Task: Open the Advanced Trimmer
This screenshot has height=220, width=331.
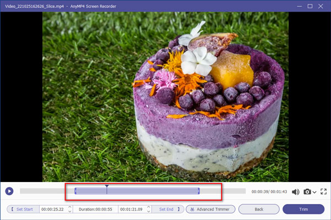Action: coord(211,209)
